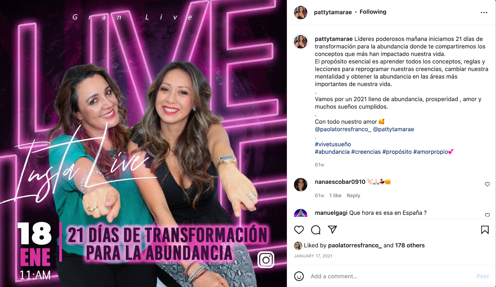Viewport: 496px width, 287px height.
Task: Open pattytamarae header profile picture
Action: 300,12
